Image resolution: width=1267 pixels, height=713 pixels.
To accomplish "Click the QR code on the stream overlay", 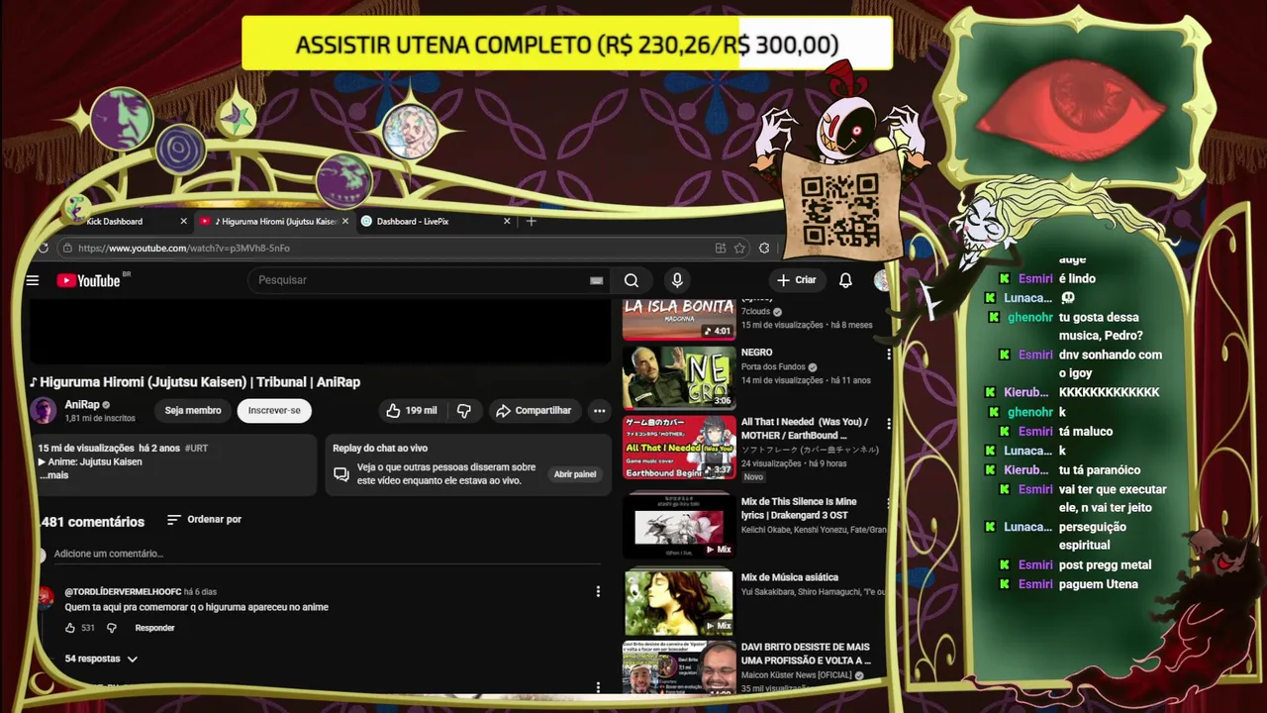I will pyautogui.click(x=839, y=209).
